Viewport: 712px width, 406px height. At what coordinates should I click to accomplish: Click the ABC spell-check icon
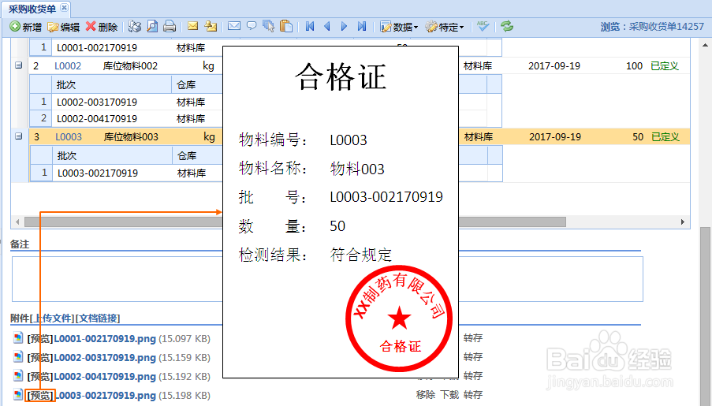coord(483,26)
